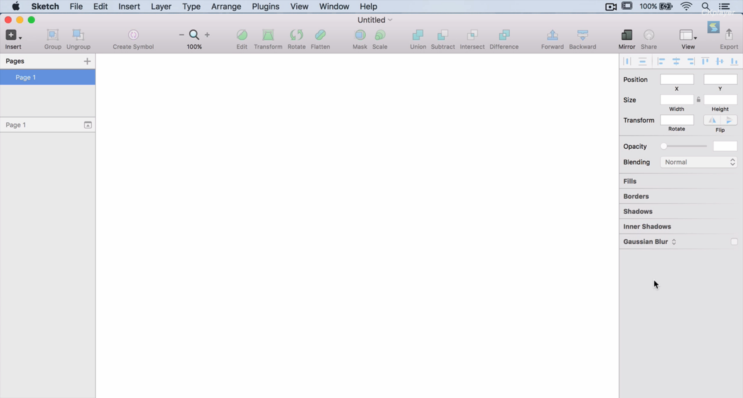
Task: Move layer Forward
Action: pyautogui.click(x=552, y=35)
